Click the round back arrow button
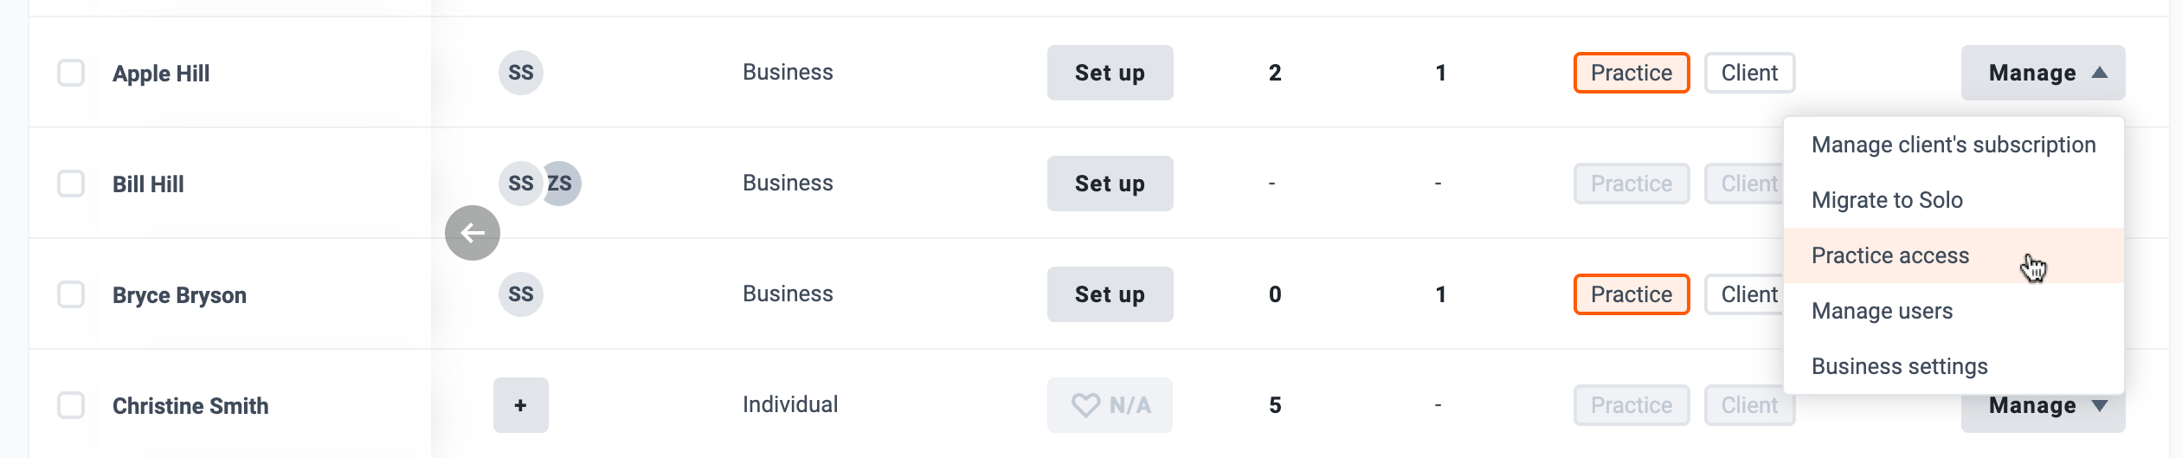Image resolution: width=2182 pixels, height=458 pixels. [473, 233]
